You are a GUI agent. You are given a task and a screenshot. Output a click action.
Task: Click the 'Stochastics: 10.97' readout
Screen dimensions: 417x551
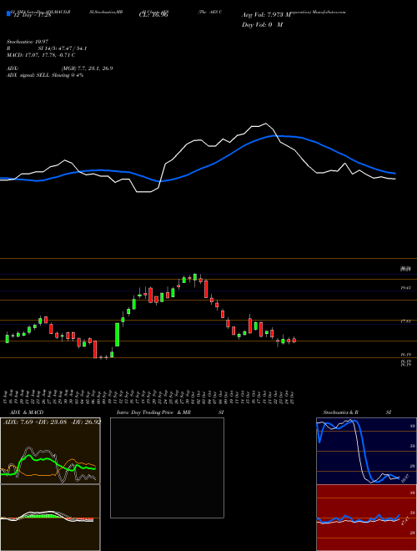tap(28, 42)
